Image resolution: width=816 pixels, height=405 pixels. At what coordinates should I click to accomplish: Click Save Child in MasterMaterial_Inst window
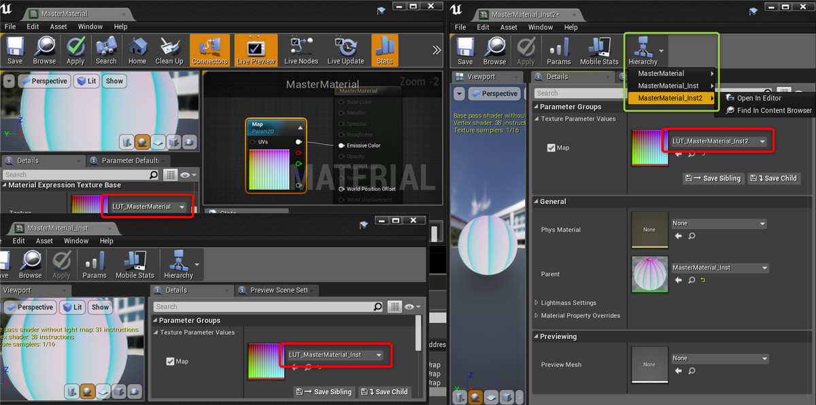click(384, 391)
